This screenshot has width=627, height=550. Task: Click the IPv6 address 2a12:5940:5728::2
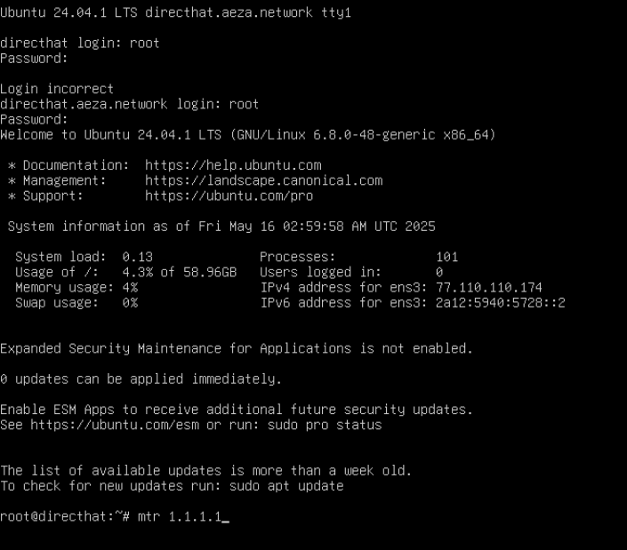click(x=500, y=303)
